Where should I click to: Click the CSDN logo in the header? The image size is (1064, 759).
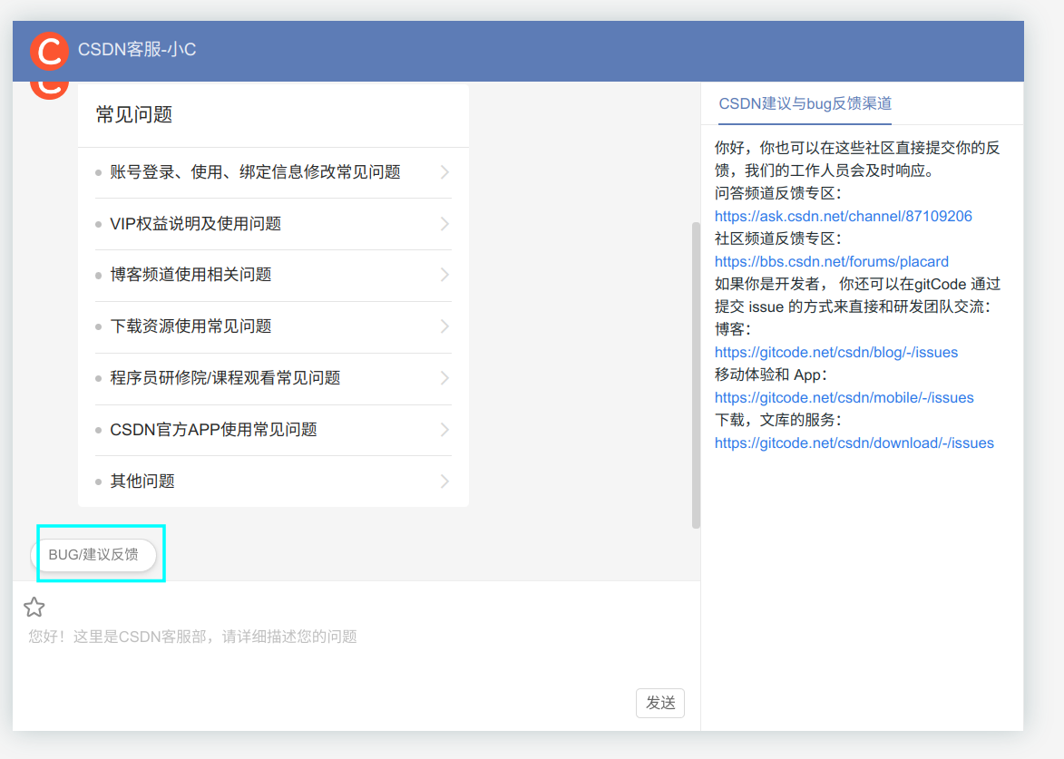pos(49,51)
